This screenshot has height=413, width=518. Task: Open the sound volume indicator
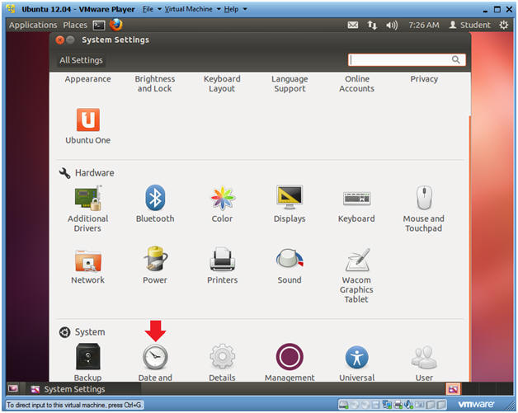(392, 25)
